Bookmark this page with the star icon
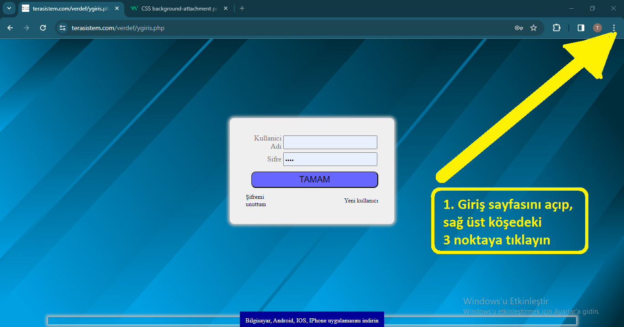This screenshot has width=624, height=327. tap(534, 28)
